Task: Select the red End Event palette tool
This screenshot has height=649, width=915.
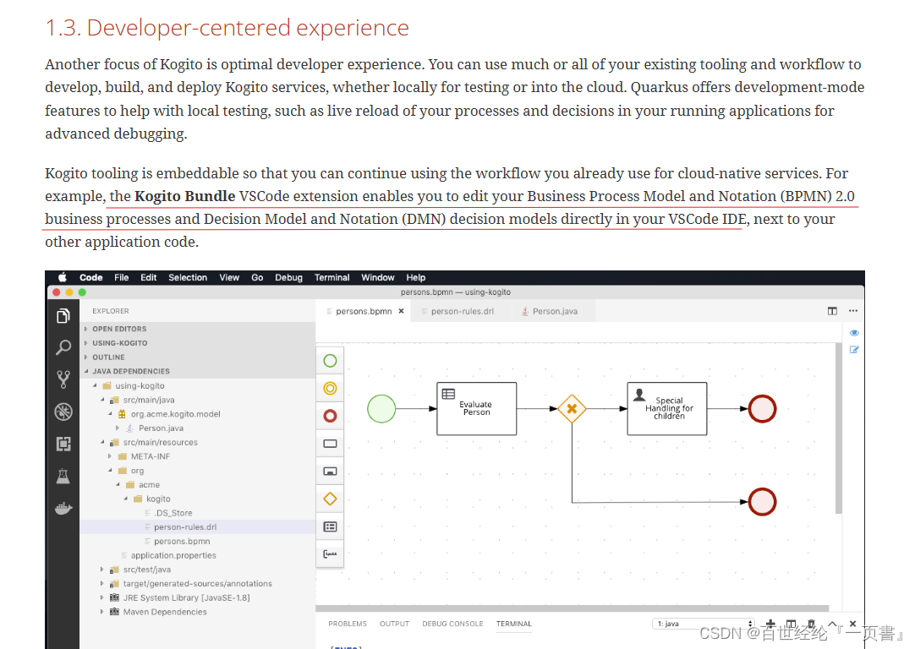Action: 330,416
